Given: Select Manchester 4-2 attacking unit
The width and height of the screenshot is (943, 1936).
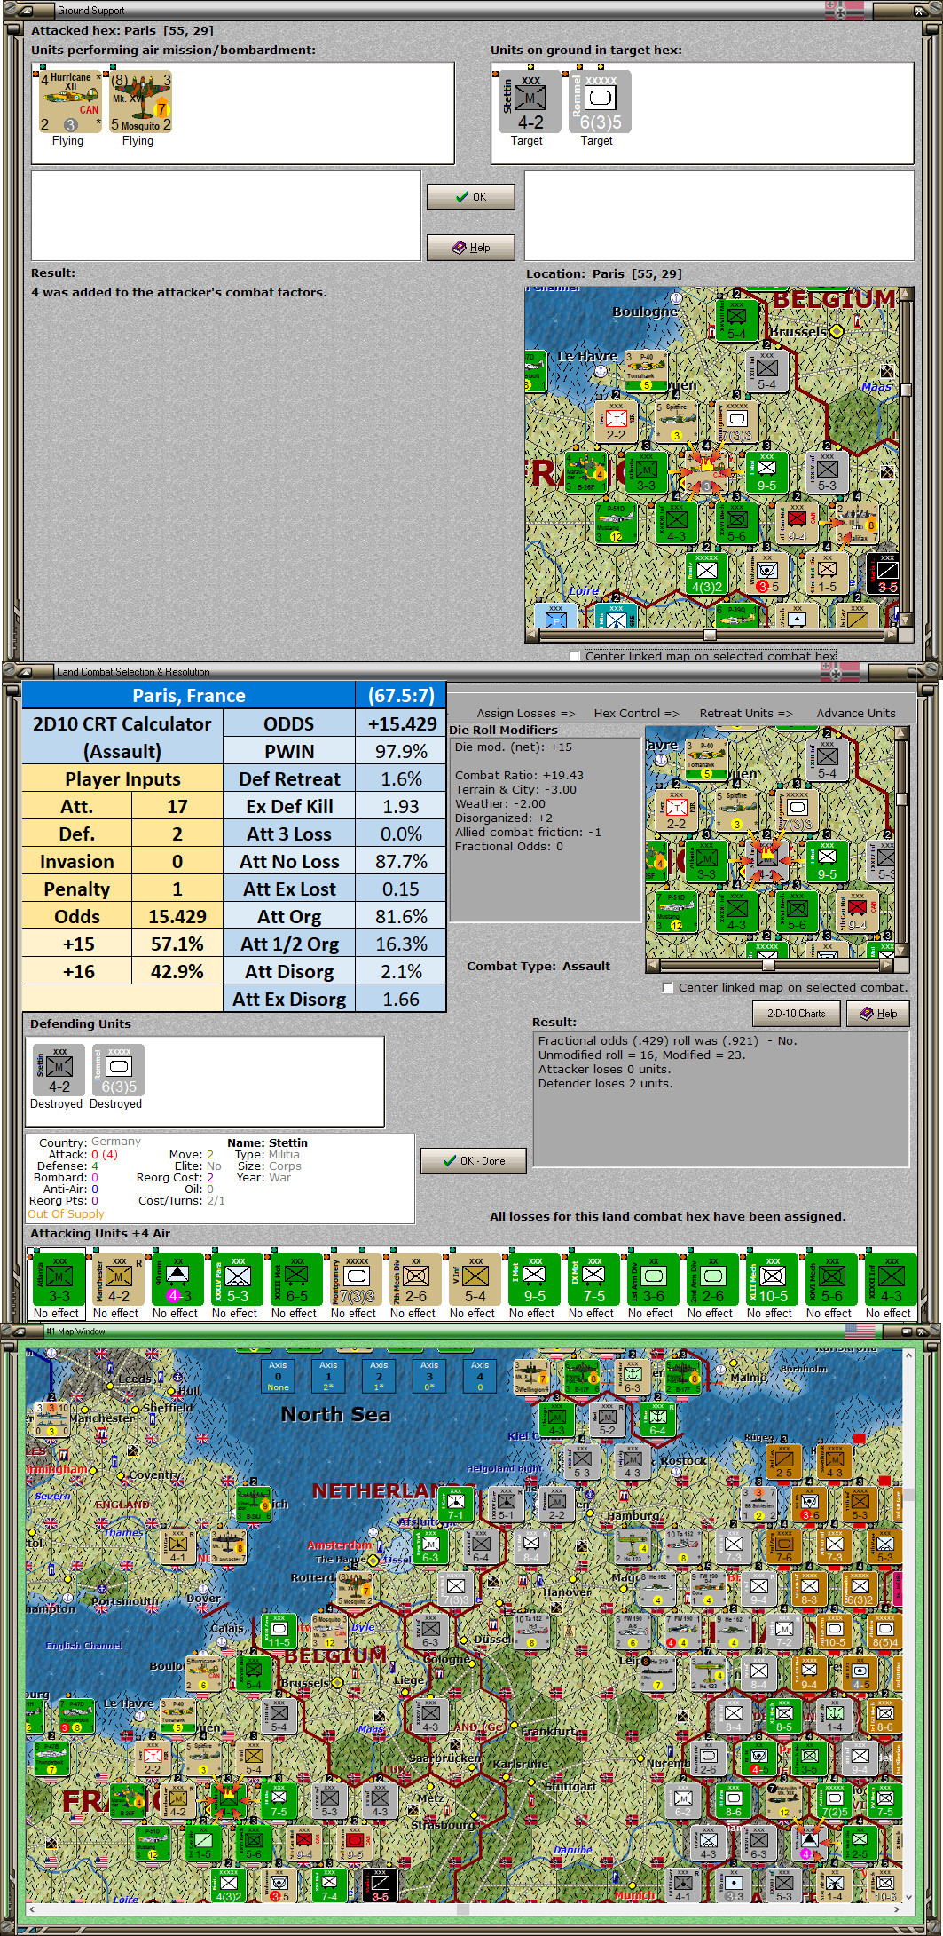Looking at the screenshot, I should point(119,1279).
